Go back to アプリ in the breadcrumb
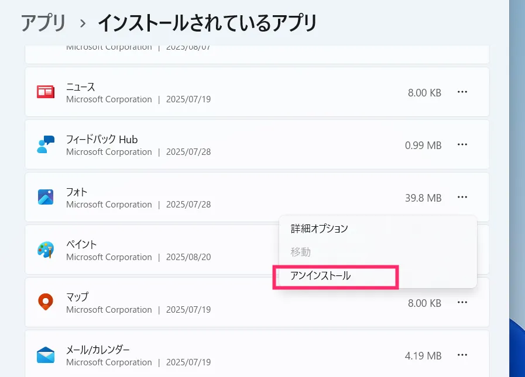The image size is (525, 377). (x=43, y=23)
